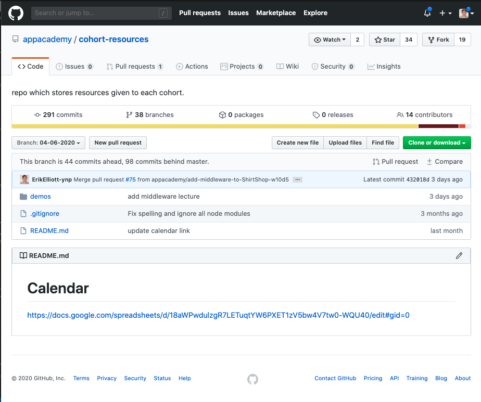The width and height of the screenshot is (481, 402).
Task: Click the branches fork icon
Action: (x=129, y=115)
